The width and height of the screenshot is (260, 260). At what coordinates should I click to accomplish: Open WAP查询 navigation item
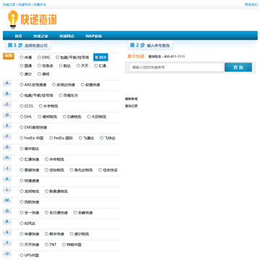point(93,36)
